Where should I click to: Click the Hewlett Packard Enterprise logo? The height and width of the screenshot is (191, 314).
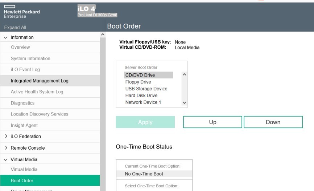click(x=22, y=11)
